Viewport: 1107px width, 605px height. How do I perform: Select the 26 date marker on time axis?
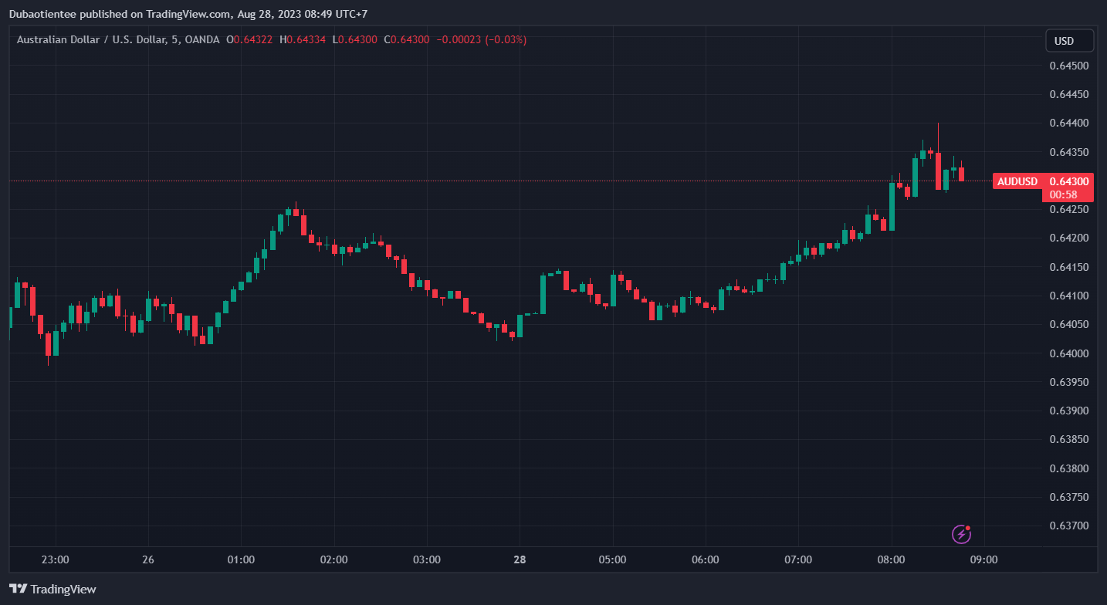point(148,559)
